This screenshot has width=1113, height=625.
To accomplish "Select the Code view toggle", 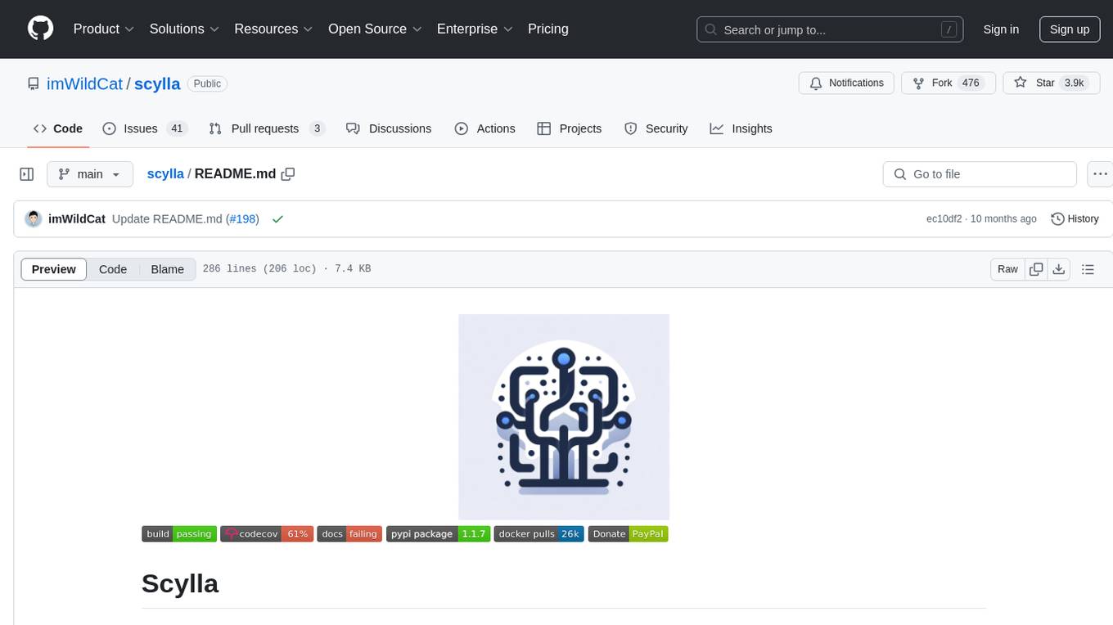I will pyautogui.click(x=113, y=269).
